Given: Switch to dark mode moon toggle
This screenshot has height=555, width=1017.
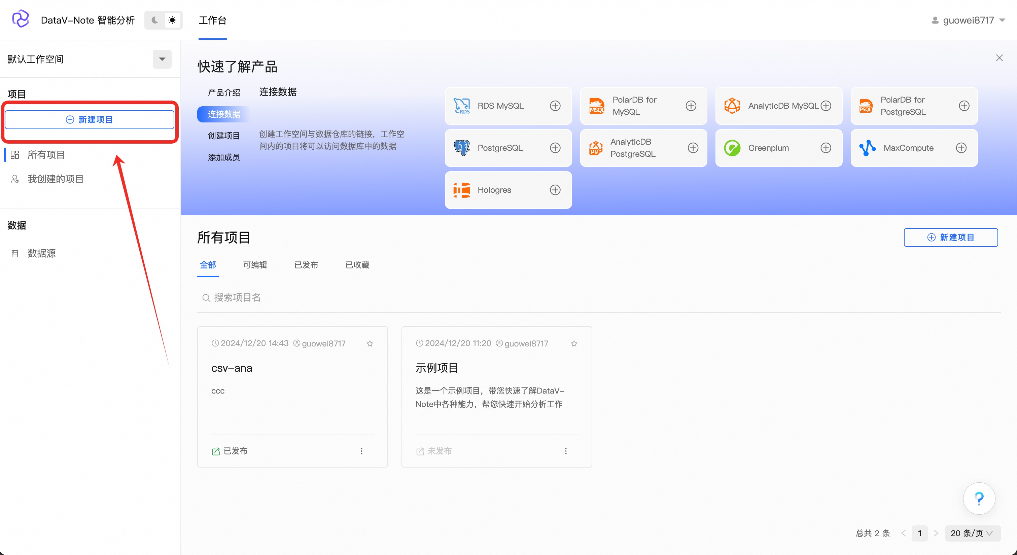Looking at the screenshot, I should (x=155, y=20).
